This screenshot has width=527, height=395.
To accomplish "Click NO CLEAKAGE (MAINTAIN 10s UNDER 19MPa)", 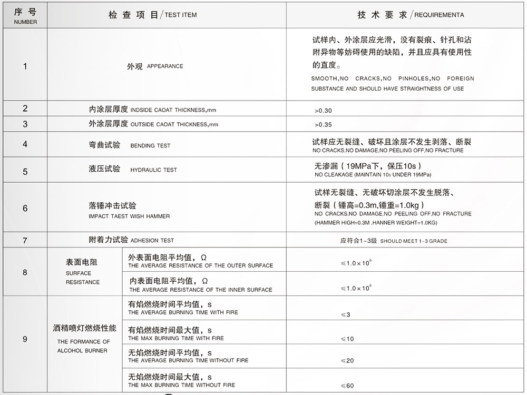I will (373, 175).
